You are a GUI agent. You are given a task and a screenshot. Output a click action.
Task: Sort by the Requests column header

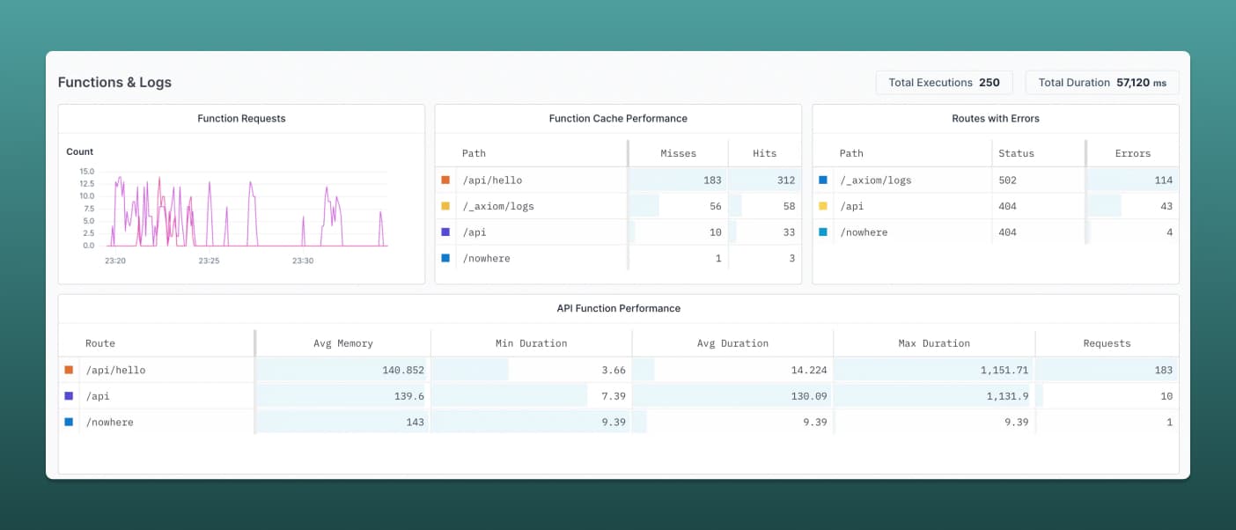coord(1107,343)
